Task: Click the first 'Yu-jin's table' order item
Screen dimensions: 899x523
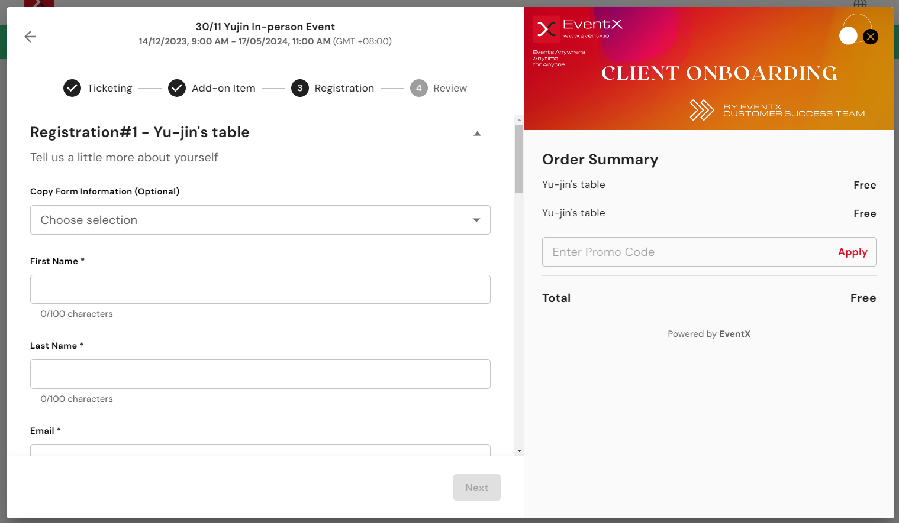Action: [573, 184]
